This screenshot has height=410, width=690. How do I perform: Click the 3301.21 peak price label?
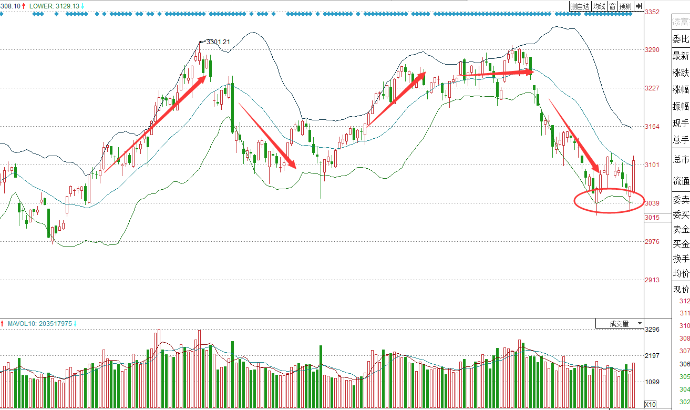coord(218,42)
